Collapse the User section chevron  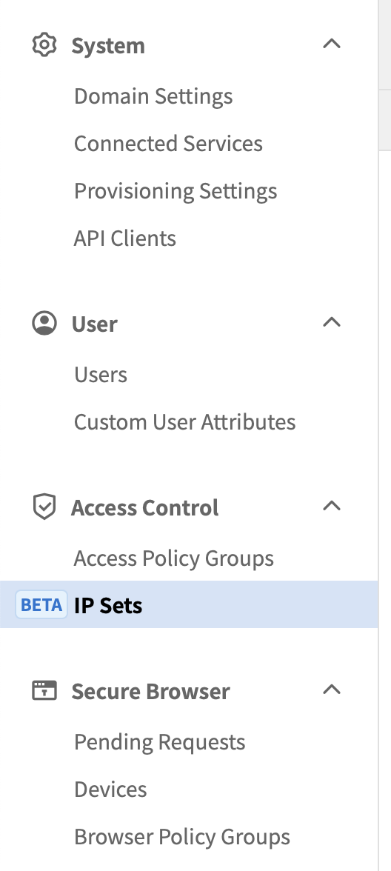click(x=332, y=322)
